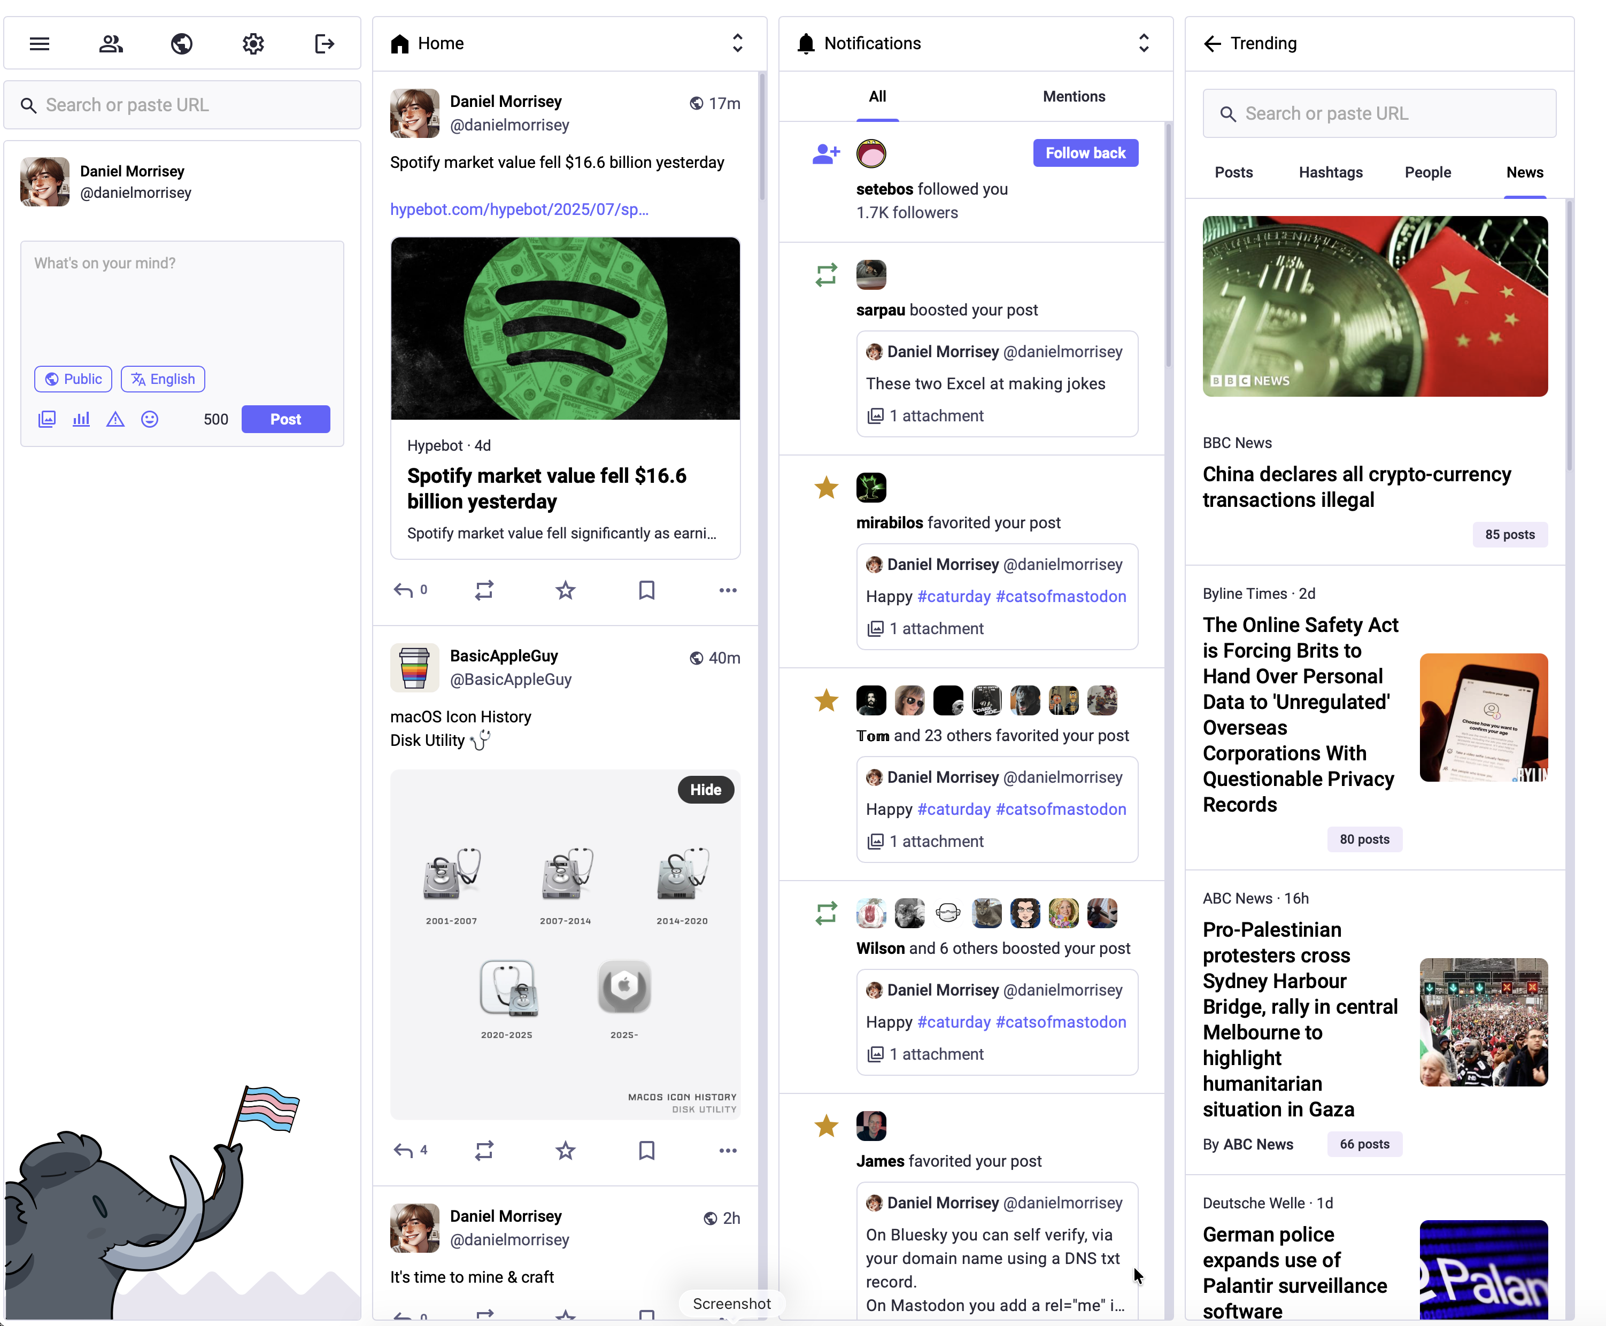Viewport: 1606px width, 1326px height.
Task: Click Follow back for setebos
Action: (x=1085, y=153)
